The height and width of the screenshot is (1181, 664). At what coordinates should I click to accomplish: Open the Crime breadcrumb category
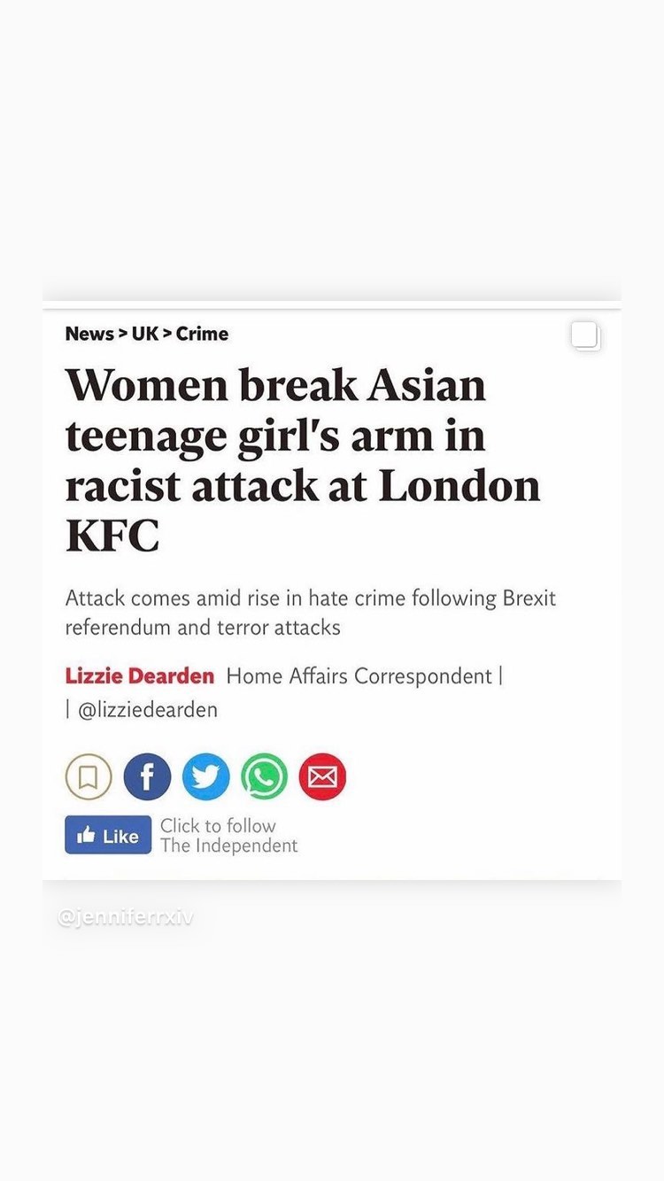(202, 334)
